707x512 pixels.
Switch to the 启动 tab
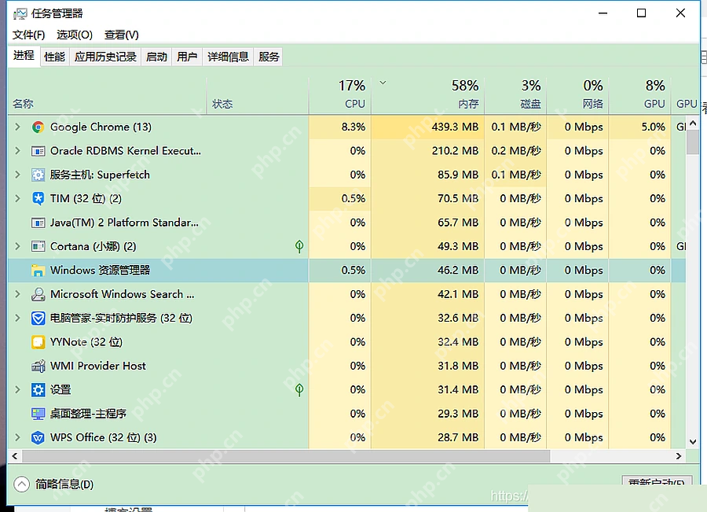156,57
